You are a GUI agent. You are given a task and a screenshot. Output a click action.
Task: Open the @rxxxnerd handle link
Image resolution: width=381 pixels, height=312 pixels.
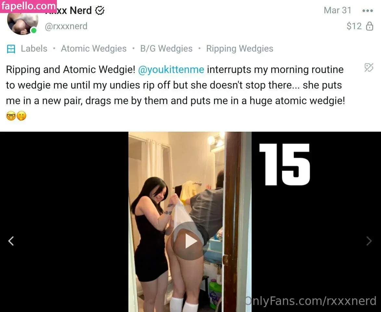coord(66,26)
